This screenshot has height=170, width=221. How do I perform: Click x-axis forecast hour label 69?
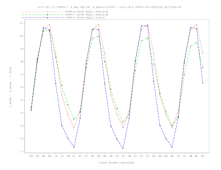pyautogui.click(x=172, y=156)
